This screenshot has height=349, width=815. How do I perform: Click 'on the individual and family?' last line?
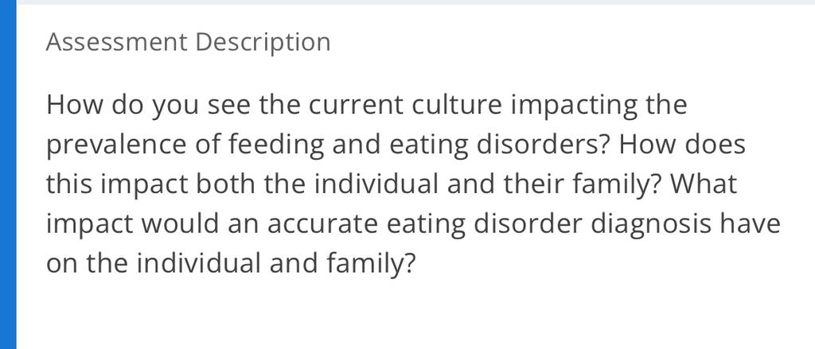coord(232,264)
